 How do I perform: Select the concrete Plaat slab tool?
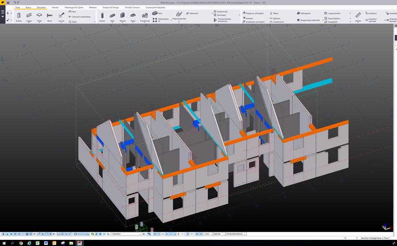click(x=133, y=17)
